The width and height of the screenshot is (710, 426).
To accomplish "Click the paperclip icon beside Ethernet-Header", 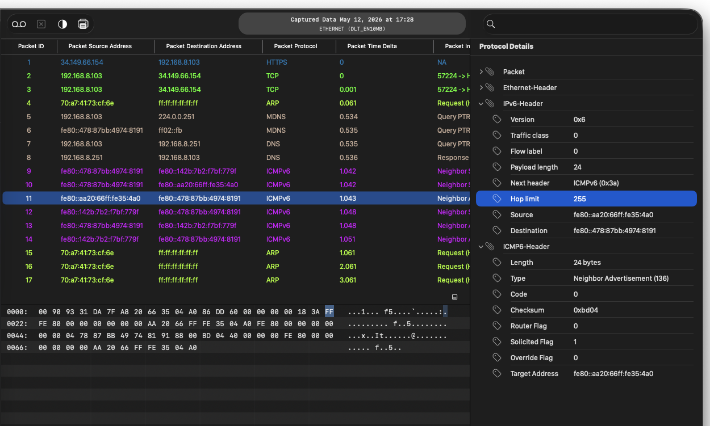I will [x=490, y=88].
